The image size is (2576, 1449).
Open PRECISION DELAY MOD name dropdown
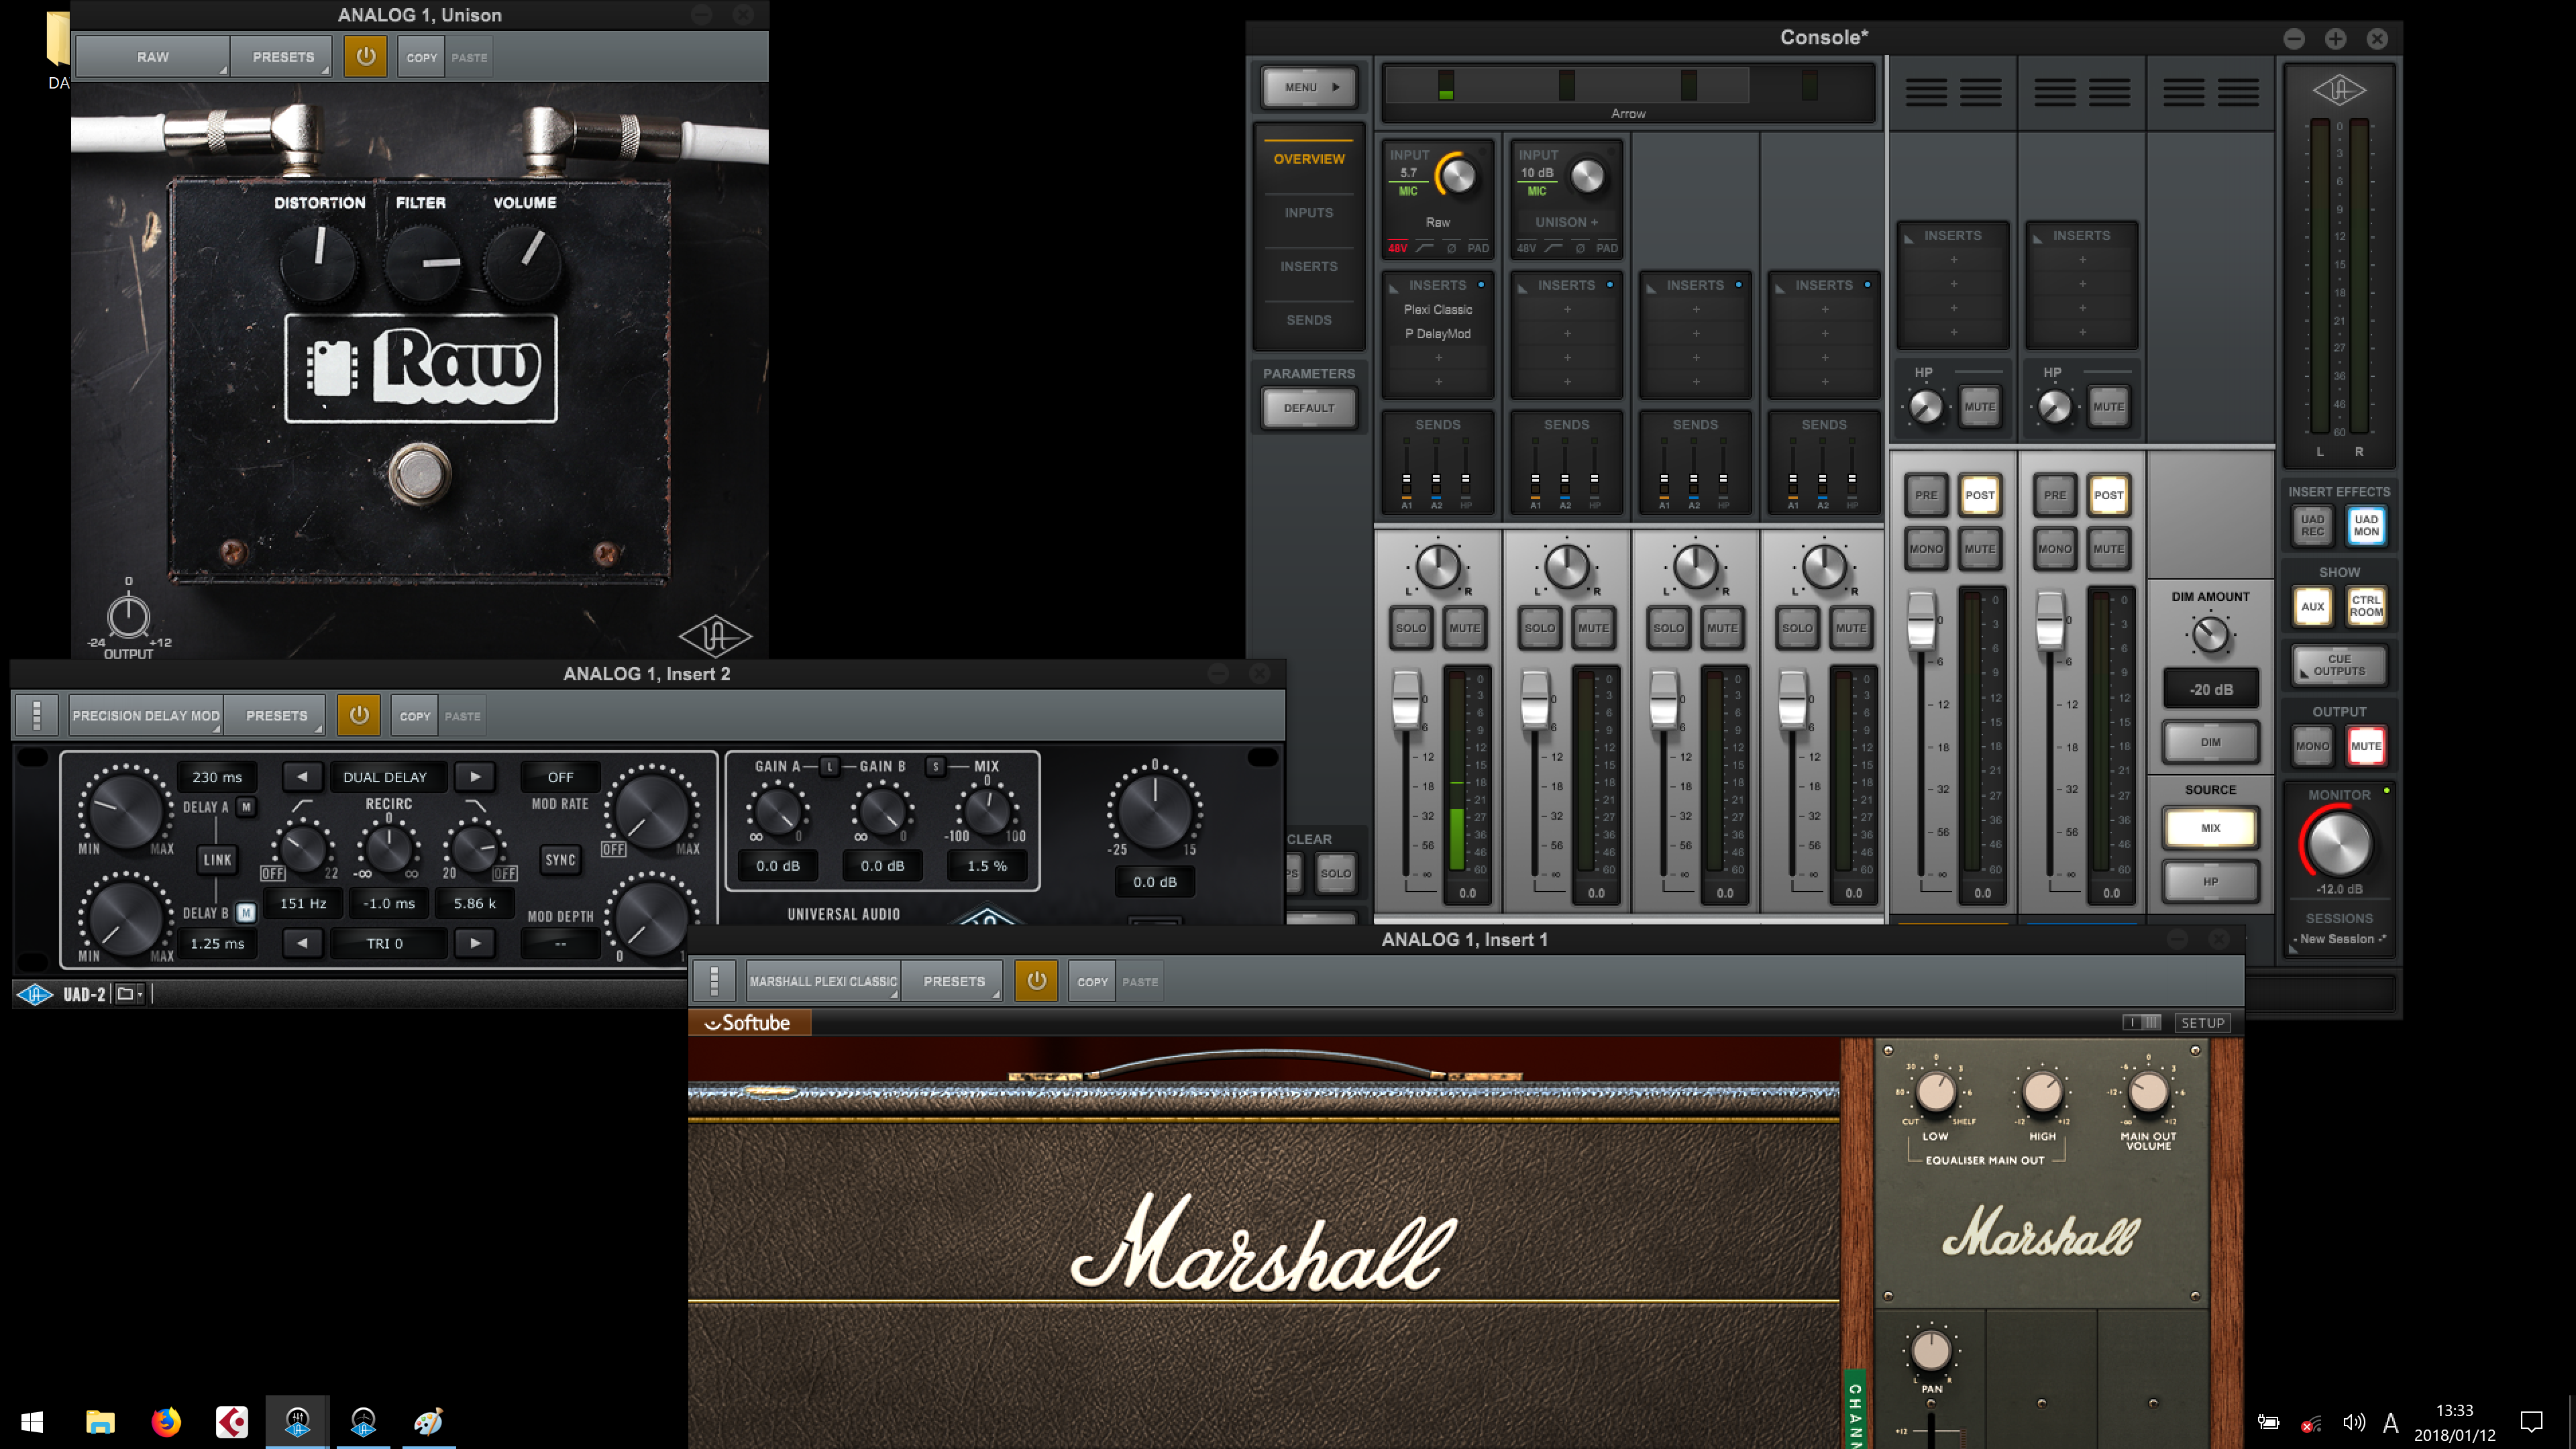(146, 715)
